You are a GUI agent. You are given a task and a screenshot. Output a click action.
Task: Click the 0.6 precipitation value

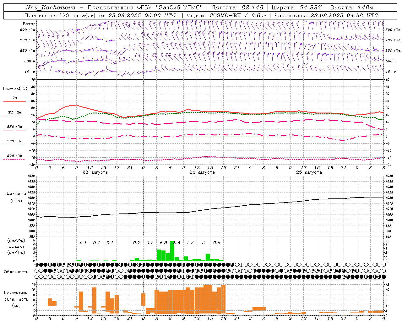(x=217, y=243)
